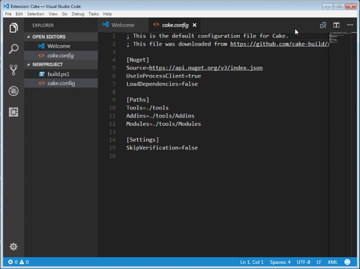This screenshot has width=360, height=269.
Task: Open the Selection menu
Action: 36,14
